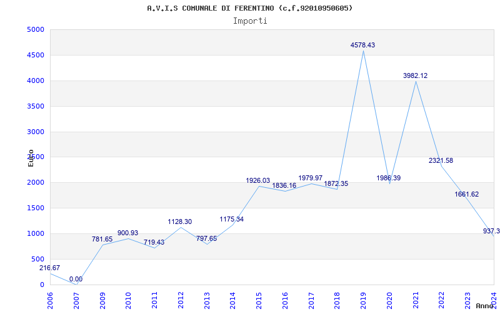Select the data label 0.00
Image resolution: width=500 pixels, height=312 pixels.
pyautogui.click(x=76, y=279)
